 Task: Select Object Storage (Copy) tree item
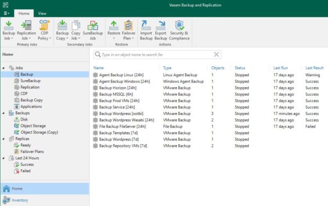36,132
